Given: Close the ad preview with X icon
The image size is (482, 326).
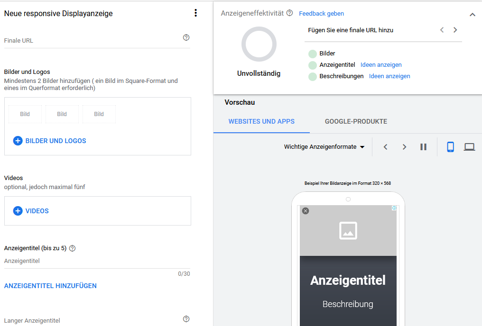Looking at the screenshot, I should coord(306,211).
